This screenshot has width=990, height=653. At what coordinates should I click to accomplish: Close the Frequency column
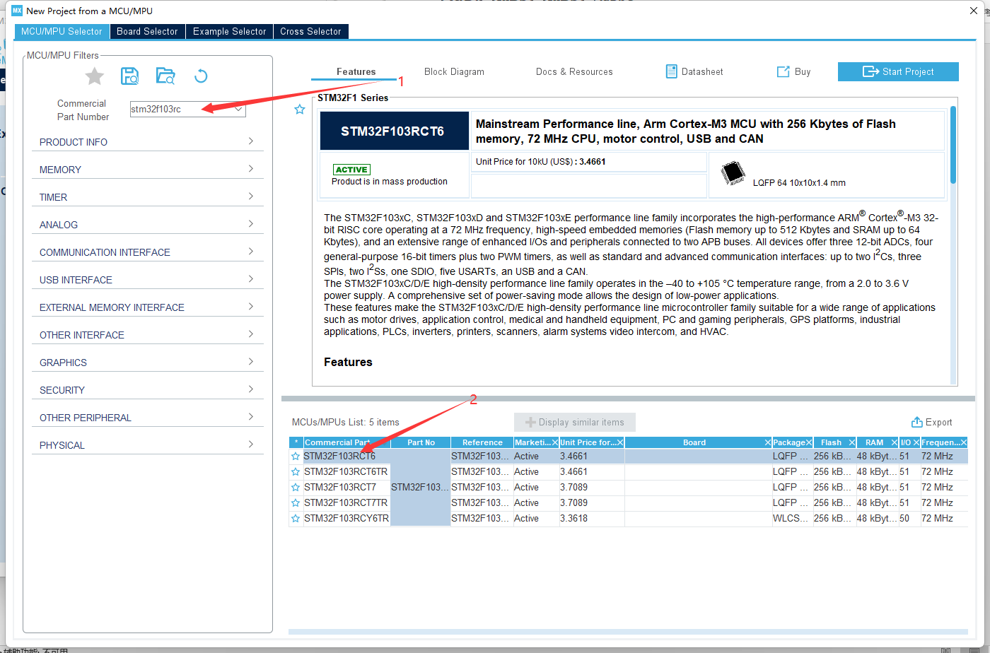tap(963, 442)
